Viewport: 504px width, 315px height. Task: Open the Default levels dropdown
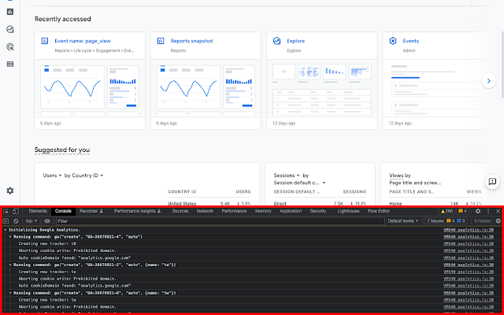click(403, 221)
